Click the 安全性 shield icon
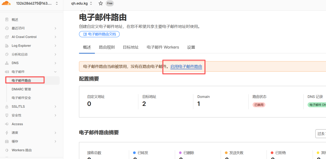The height and width of the screenshot is (159, 326). [7, 115]
